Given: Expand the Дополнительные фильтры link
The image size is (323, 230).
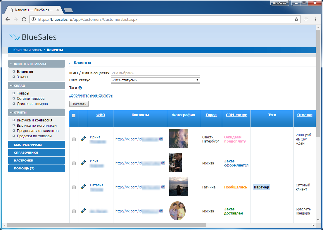Looking at the screenshot, I should click(91, 95).
